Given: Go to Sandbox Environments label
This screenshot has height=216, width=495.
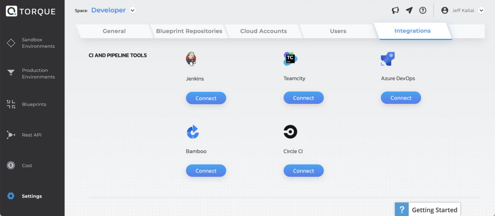Looking at the screenshot, I should pyautogui.click(x=38, y=43).
